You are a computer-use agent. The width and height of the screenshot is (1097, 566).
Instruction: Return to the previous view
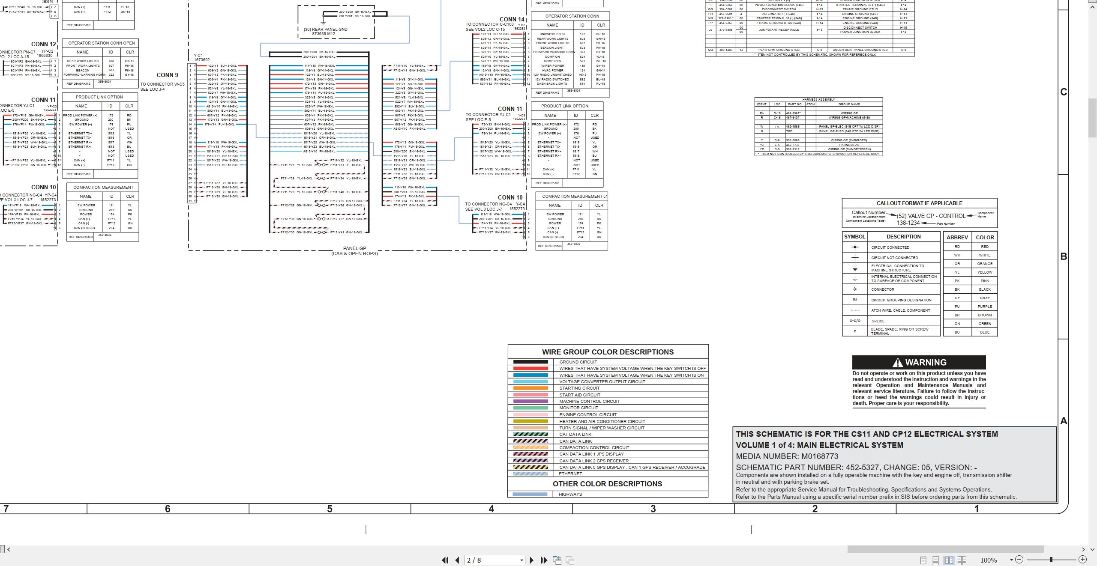pos(557,560)
